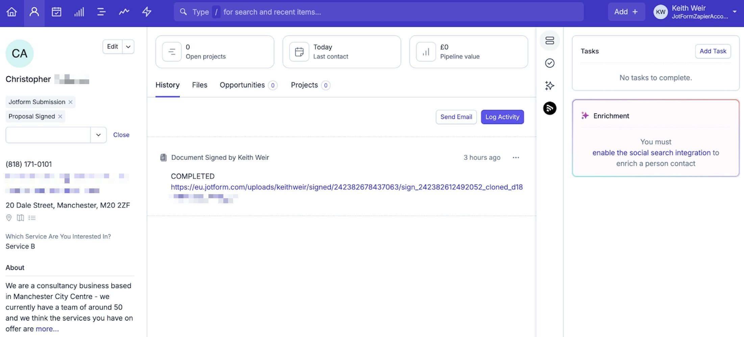Click the map pin location icon

pyautogui.click(x=9, y=218)
